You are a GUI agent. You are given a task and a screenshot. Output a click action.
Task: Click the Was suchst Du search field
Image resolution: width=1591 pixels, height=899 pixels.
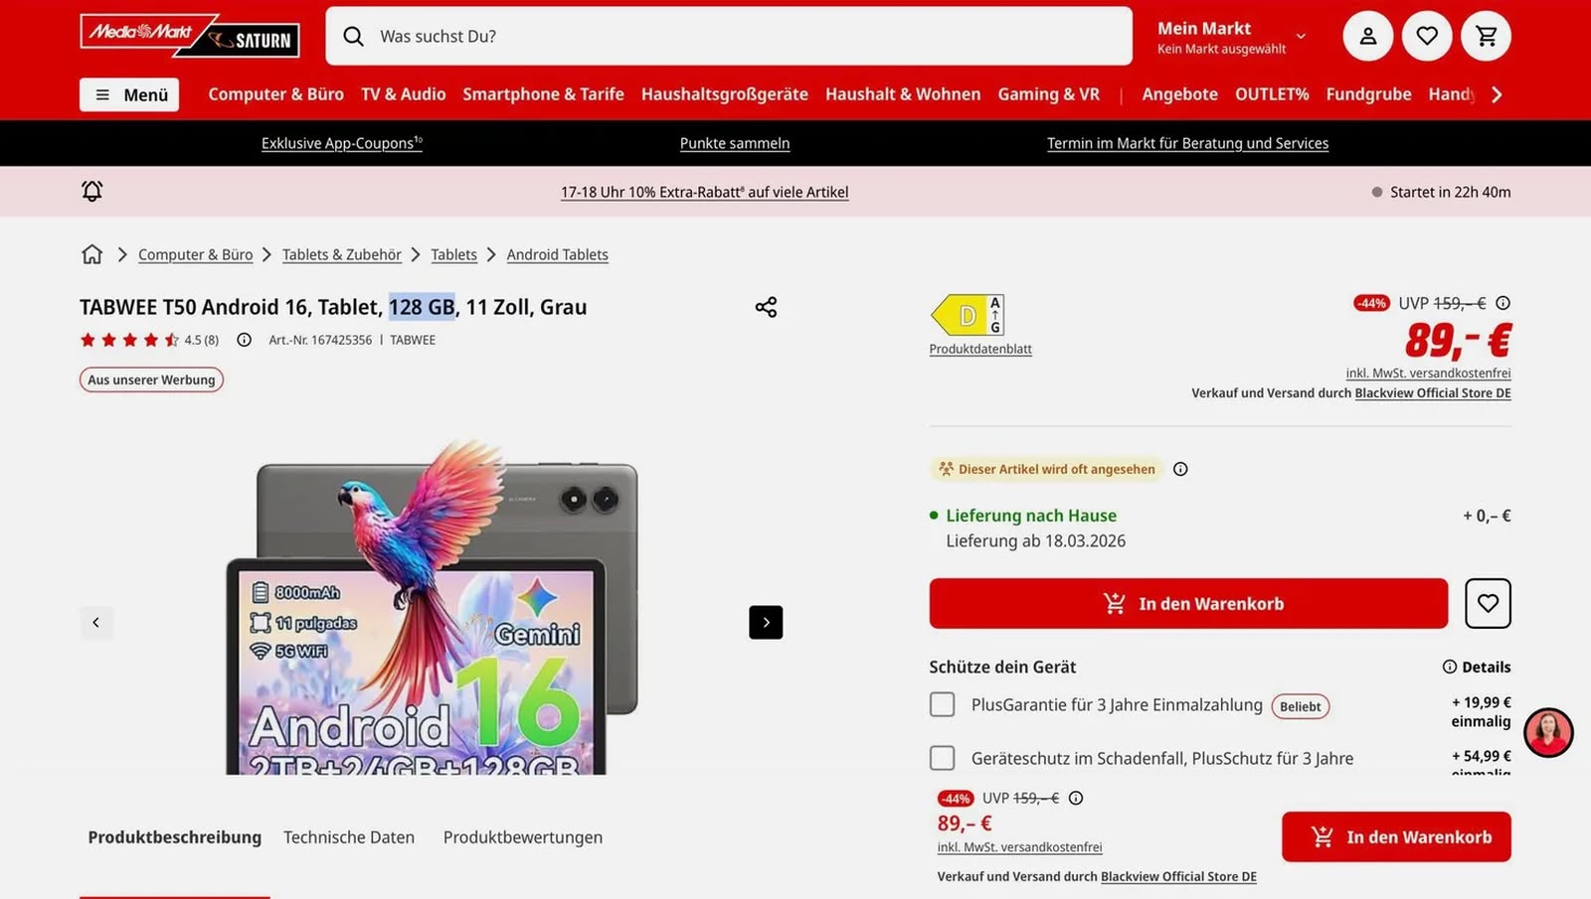click(x=736, y=37)
